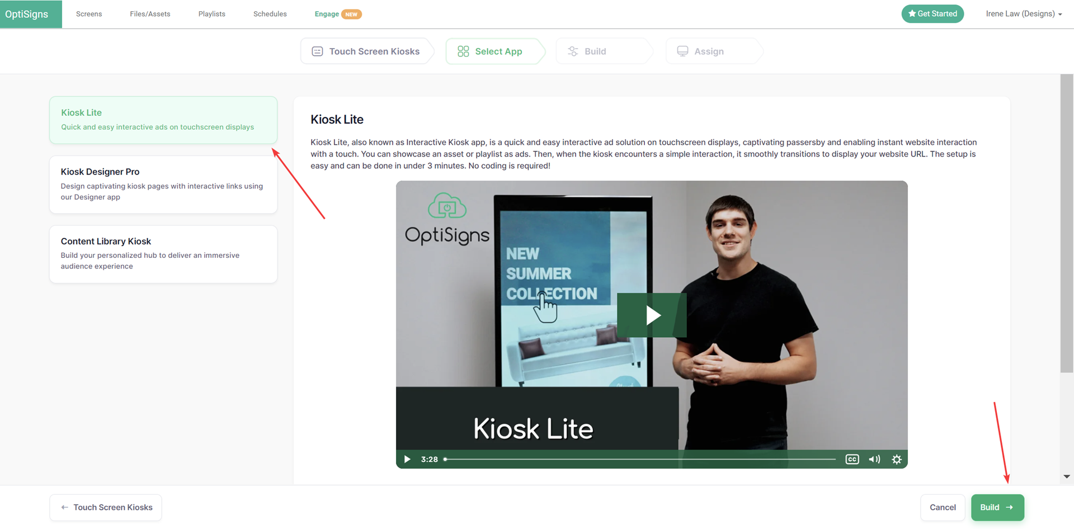
Task: Open video settings gear
Action: coord(897,459)
